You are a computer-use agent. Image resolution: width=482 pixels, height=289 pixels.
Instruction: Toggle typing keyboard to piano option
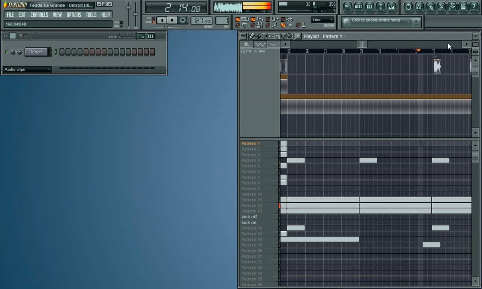238,19
